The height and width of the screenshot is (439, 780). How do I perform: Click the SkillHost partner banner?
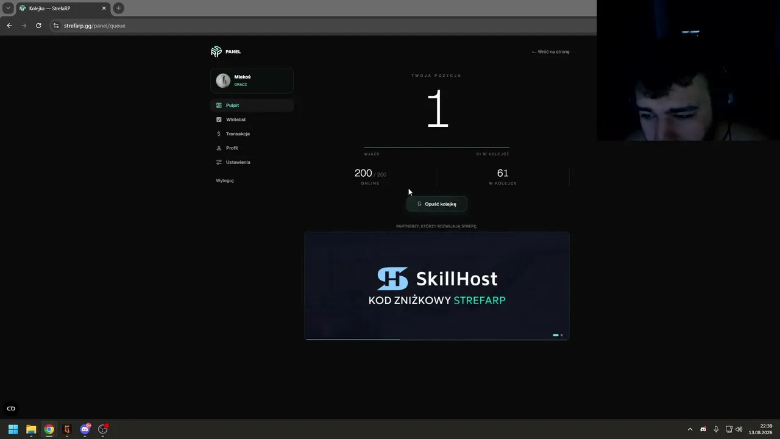pos(437,286)
